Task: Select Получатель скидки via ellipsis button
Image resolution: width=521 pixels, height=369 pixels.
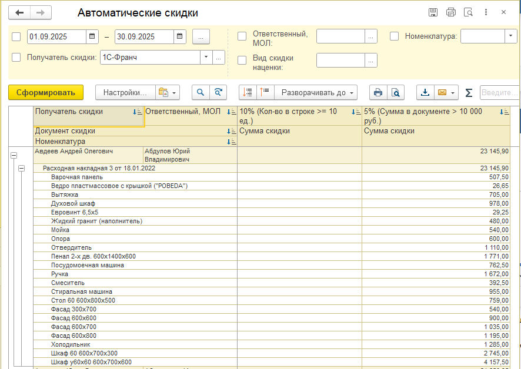Action: (x=218, y=58)
